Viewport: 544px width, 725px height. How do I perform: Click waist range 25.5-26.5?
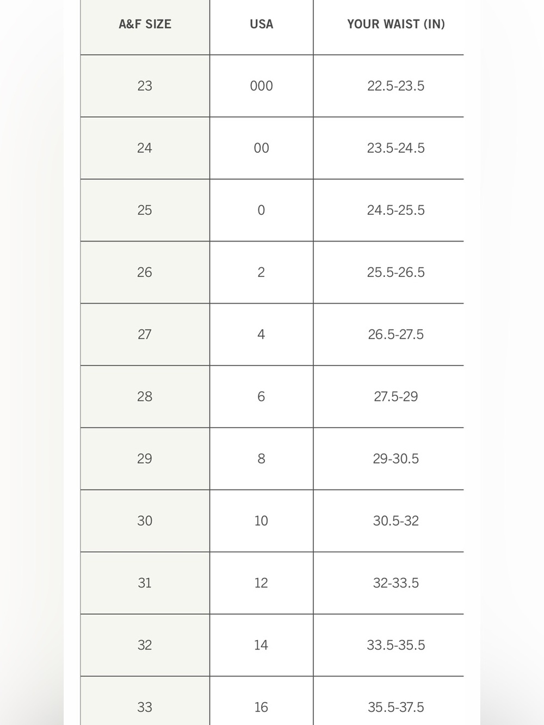coord(396,272)
